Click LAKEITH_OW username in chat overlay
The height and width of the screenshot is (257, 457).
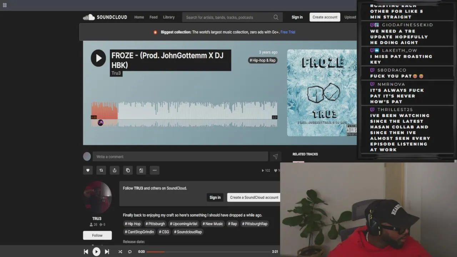tap(400, 51)
